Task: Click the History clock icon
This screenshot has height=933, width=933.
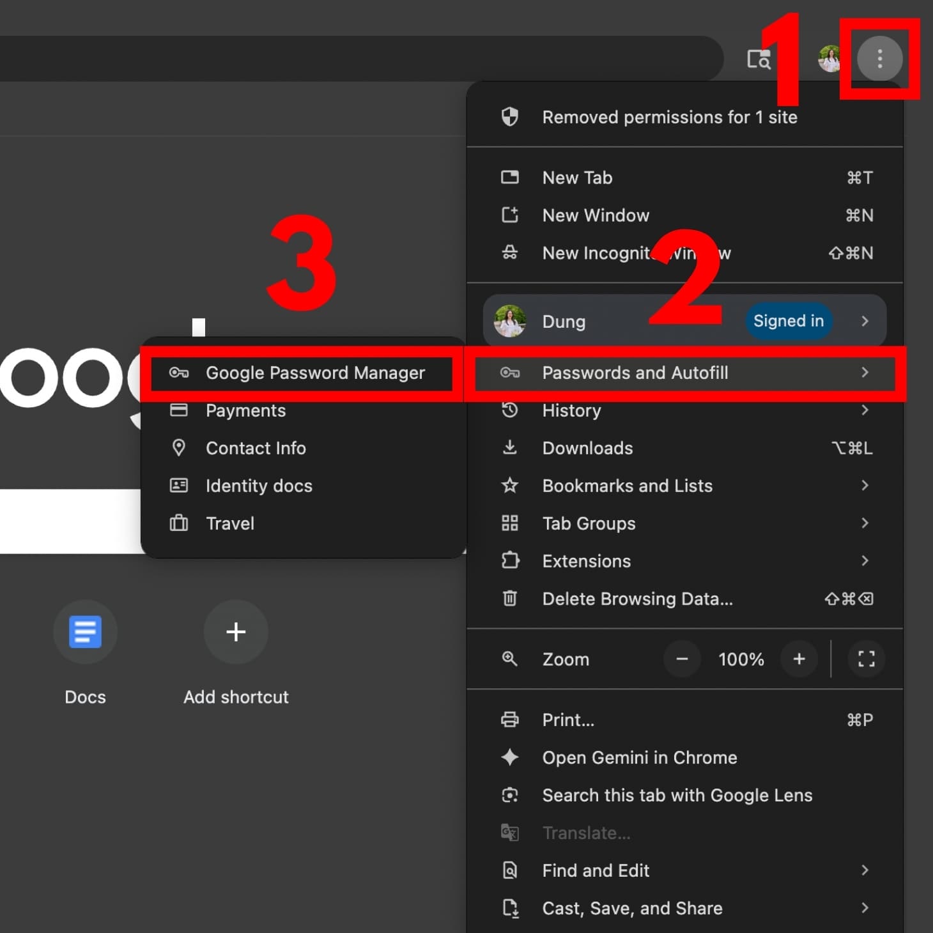Action: (x=509, y=410)
